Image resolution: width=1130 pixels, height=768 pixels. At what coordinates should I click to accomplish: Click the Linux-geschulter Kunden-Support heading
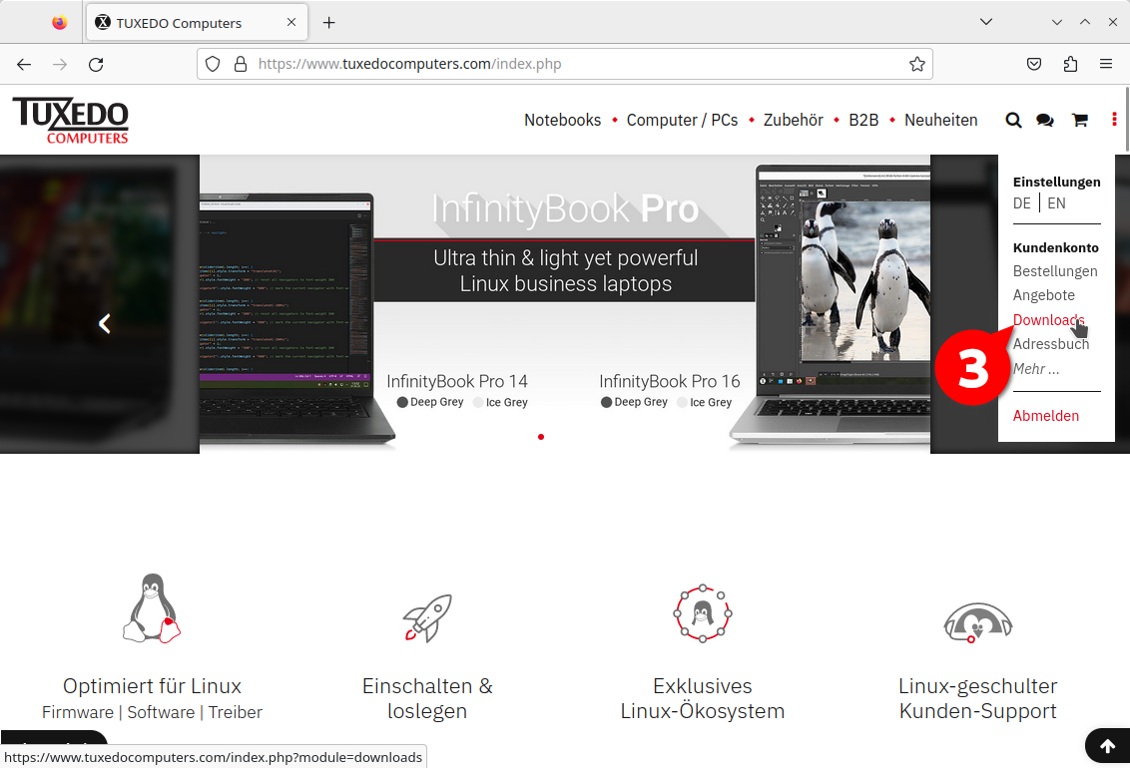(x=978, y=698)
